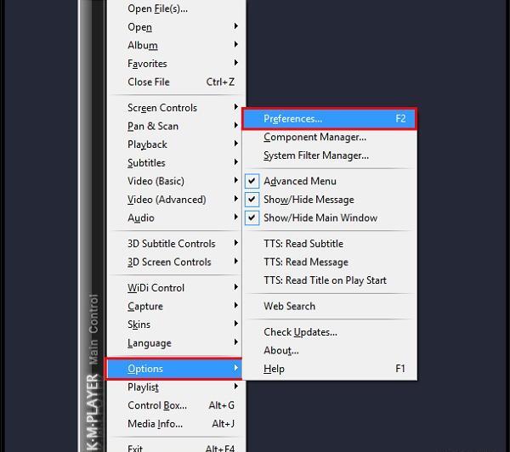Open the WiDi Control submenu

click(x=176, y=288)
